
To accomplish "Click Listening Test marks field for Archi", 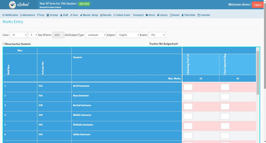I will (188, 87).
